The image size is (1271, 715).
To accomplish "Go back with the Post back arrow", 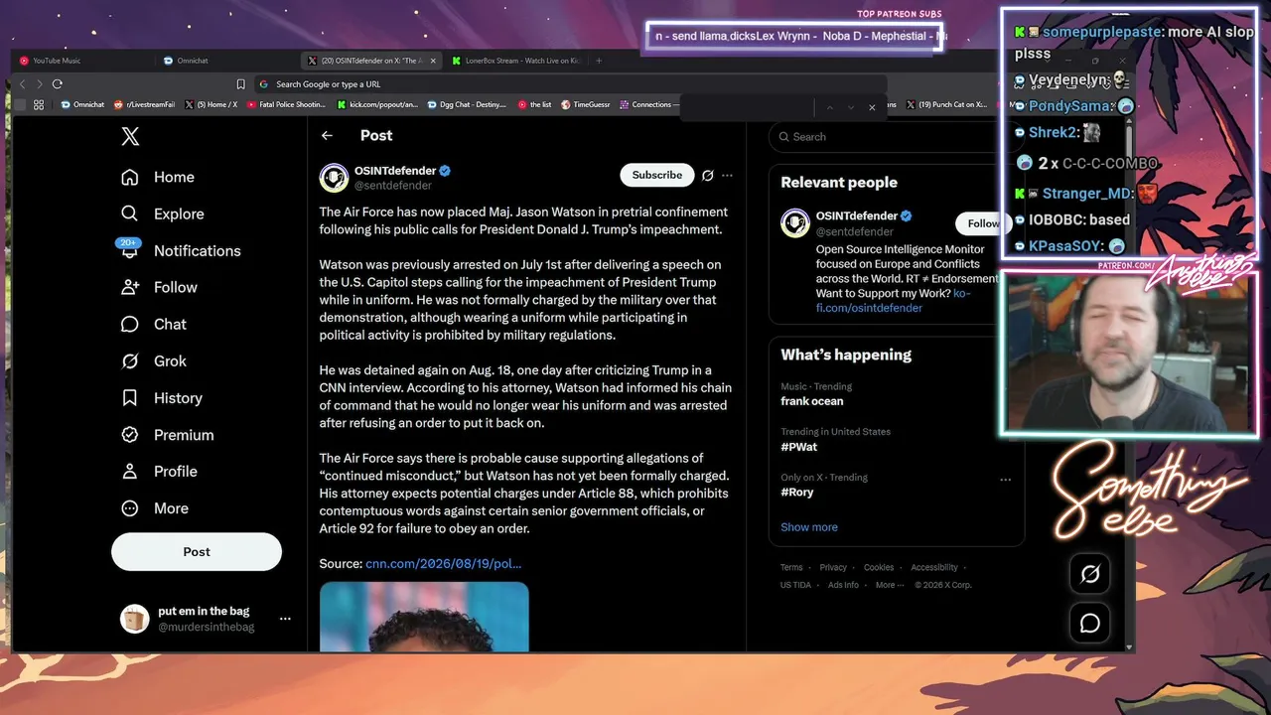I will tap(327, 135).
